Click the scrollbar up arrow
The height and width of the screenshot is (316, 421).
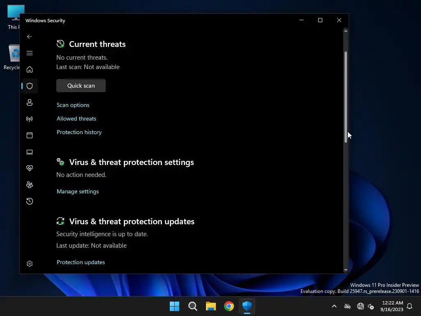point(346,31)
